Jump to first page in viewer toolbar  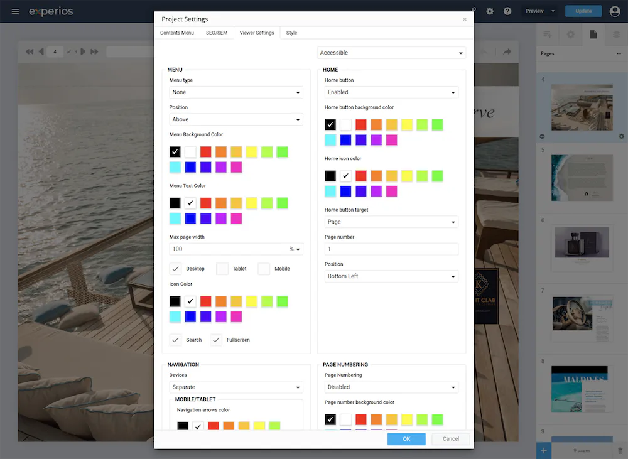pos(30,51)
